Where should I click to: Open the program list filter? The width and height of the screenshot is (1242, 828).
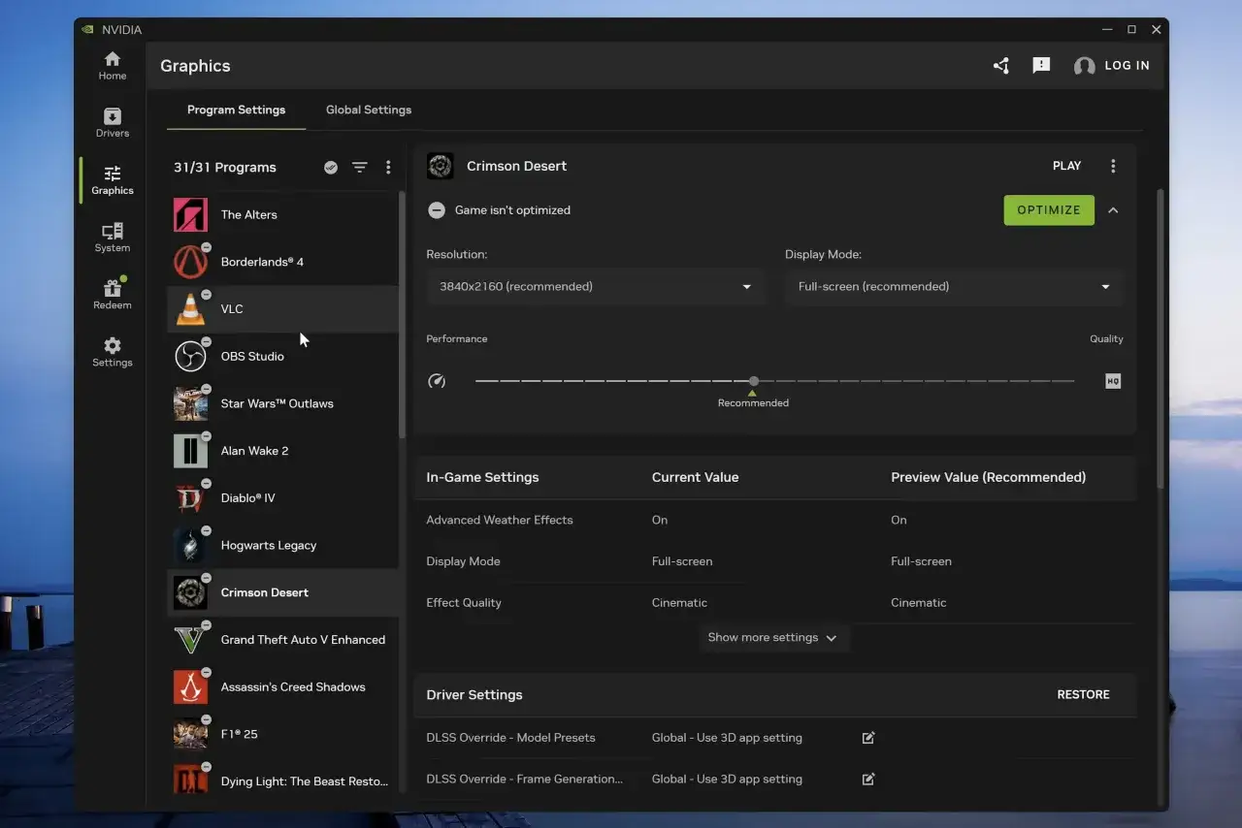coord(360,168)
